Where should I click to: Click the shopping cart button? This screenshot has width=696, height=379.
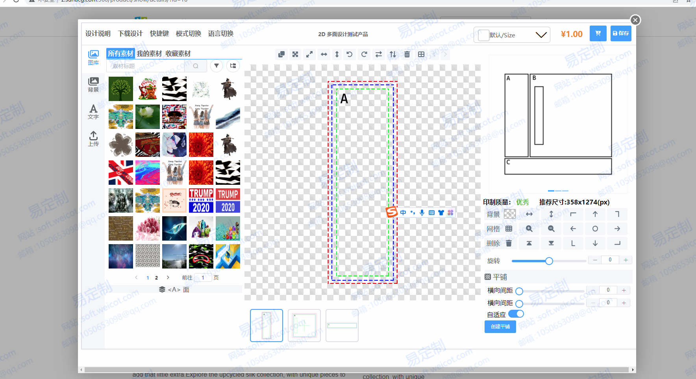point(598,33)
